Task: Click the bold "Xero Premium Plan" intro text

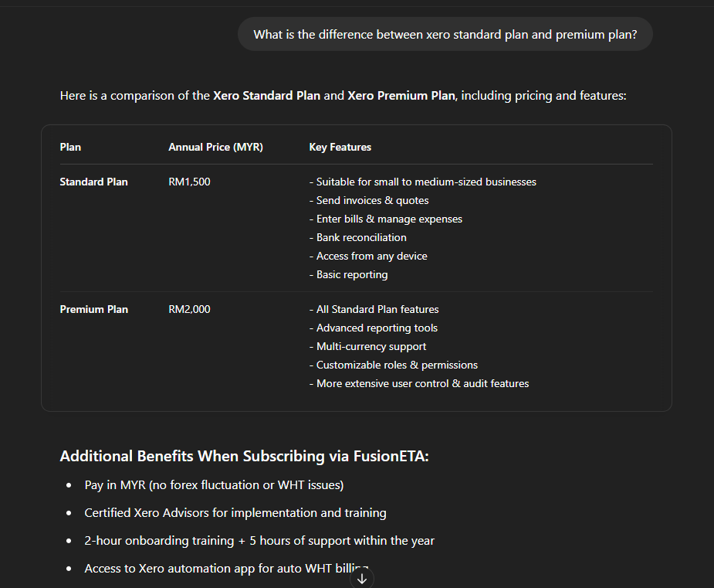Action: point(402,96)
